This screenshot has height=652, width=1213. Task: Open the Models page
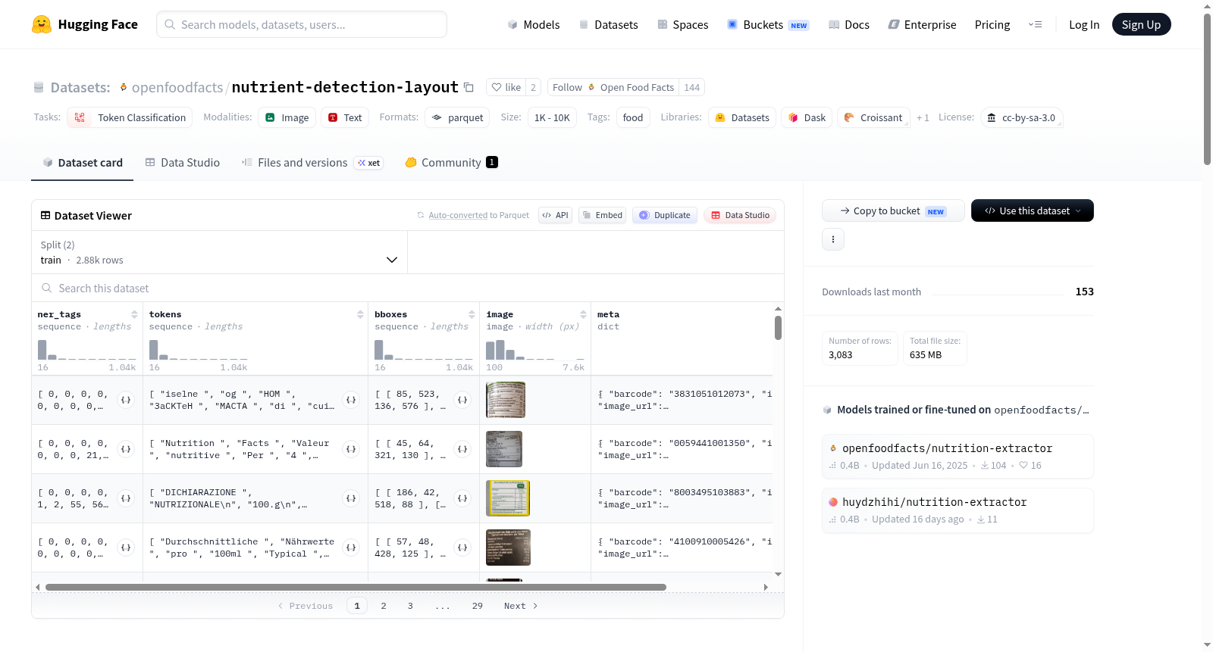pos(534,24)
